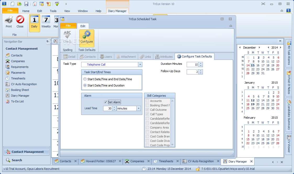Image resolution: width=294 pixels, height=174 pixels.
Task: Open Booking Sheet in the navigation bar
Action: 20,90
